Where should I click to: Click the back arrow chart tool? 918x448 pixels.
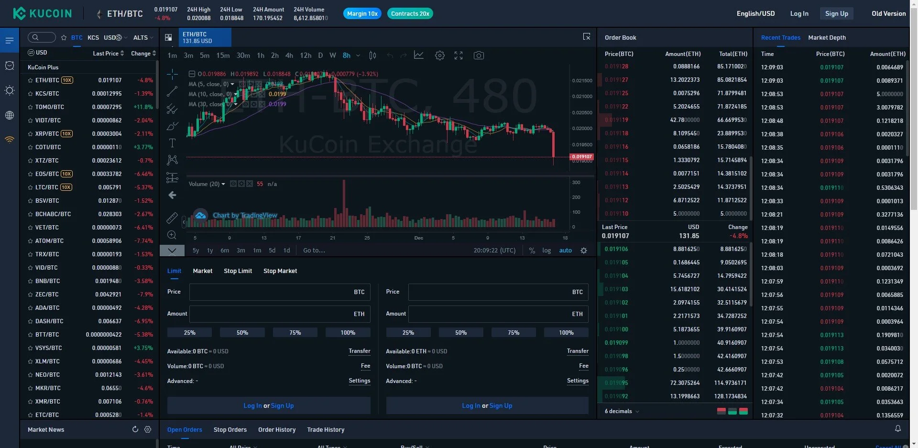(172, 195)
